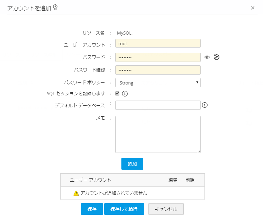Image resolution: width=263 pixels, height=222 pixels.
Task: Click the generate password icon
Action: (216, 57)
